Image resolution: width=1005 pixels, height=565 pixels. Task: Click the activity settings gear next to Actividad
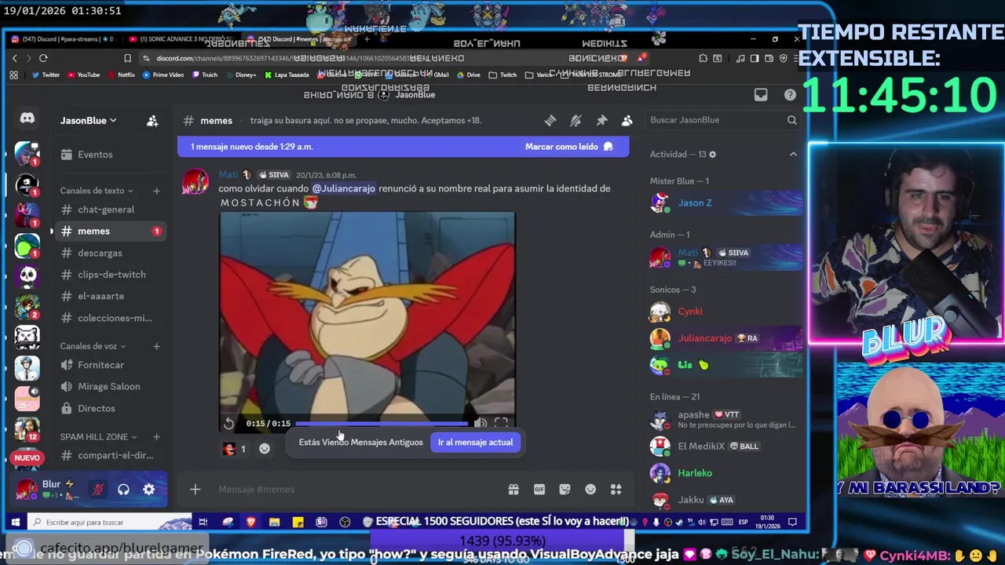pyautogui.click(x=712, y=155)
